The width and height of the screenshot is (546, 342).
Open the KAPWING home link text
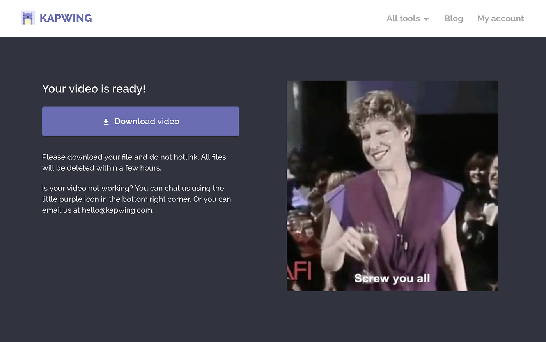click(x=66, y=18)
